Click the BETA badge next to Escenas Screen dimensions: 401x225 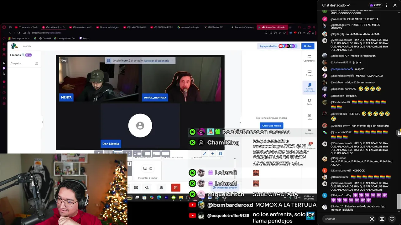coord(29,55)
